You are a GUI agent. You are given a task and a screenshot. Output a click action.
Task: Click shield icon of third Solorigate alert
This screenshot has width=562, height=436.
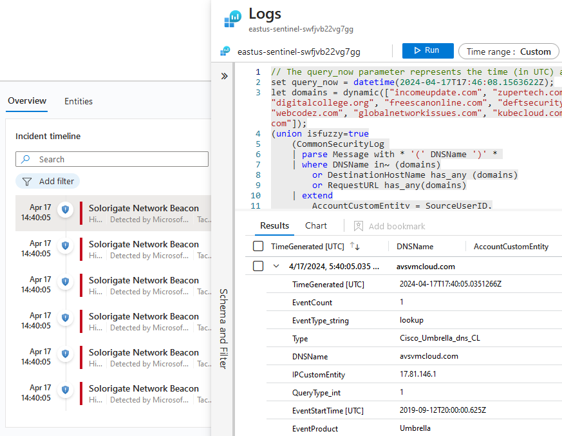[x=65, y=281]
